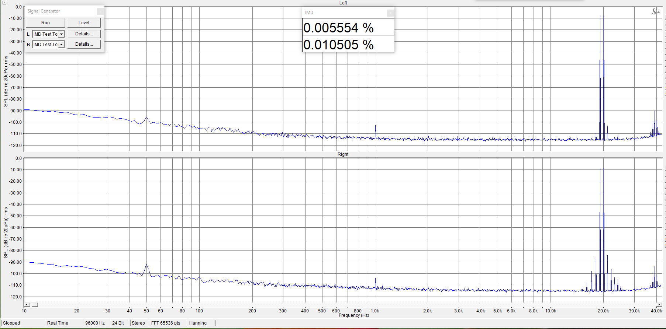Click the Hanning window status field

coord(201,323)
